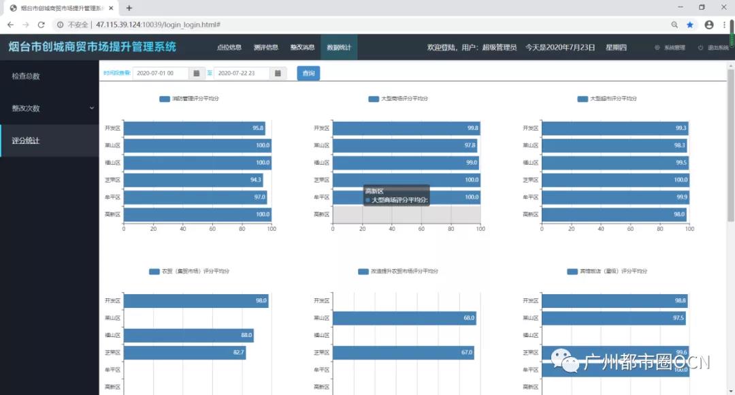735x395 pixels.
Task: Open the 整改消息 navigation tab
Action: tap(302, 48)
